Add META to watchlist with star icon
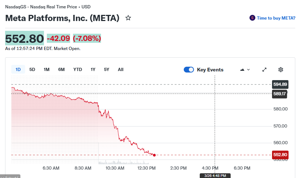296x178 pixels. pyautogui.click(x=128, y=18)
